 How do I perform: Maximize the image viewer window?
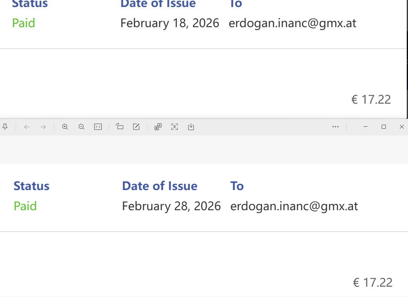pyautogui.click(x=384, y=127)
